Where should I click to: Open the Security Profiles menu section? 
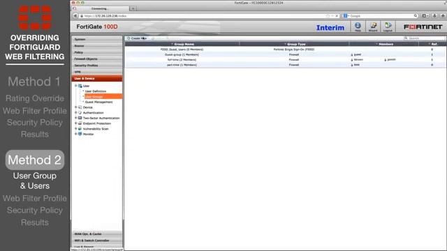point(97,66)
